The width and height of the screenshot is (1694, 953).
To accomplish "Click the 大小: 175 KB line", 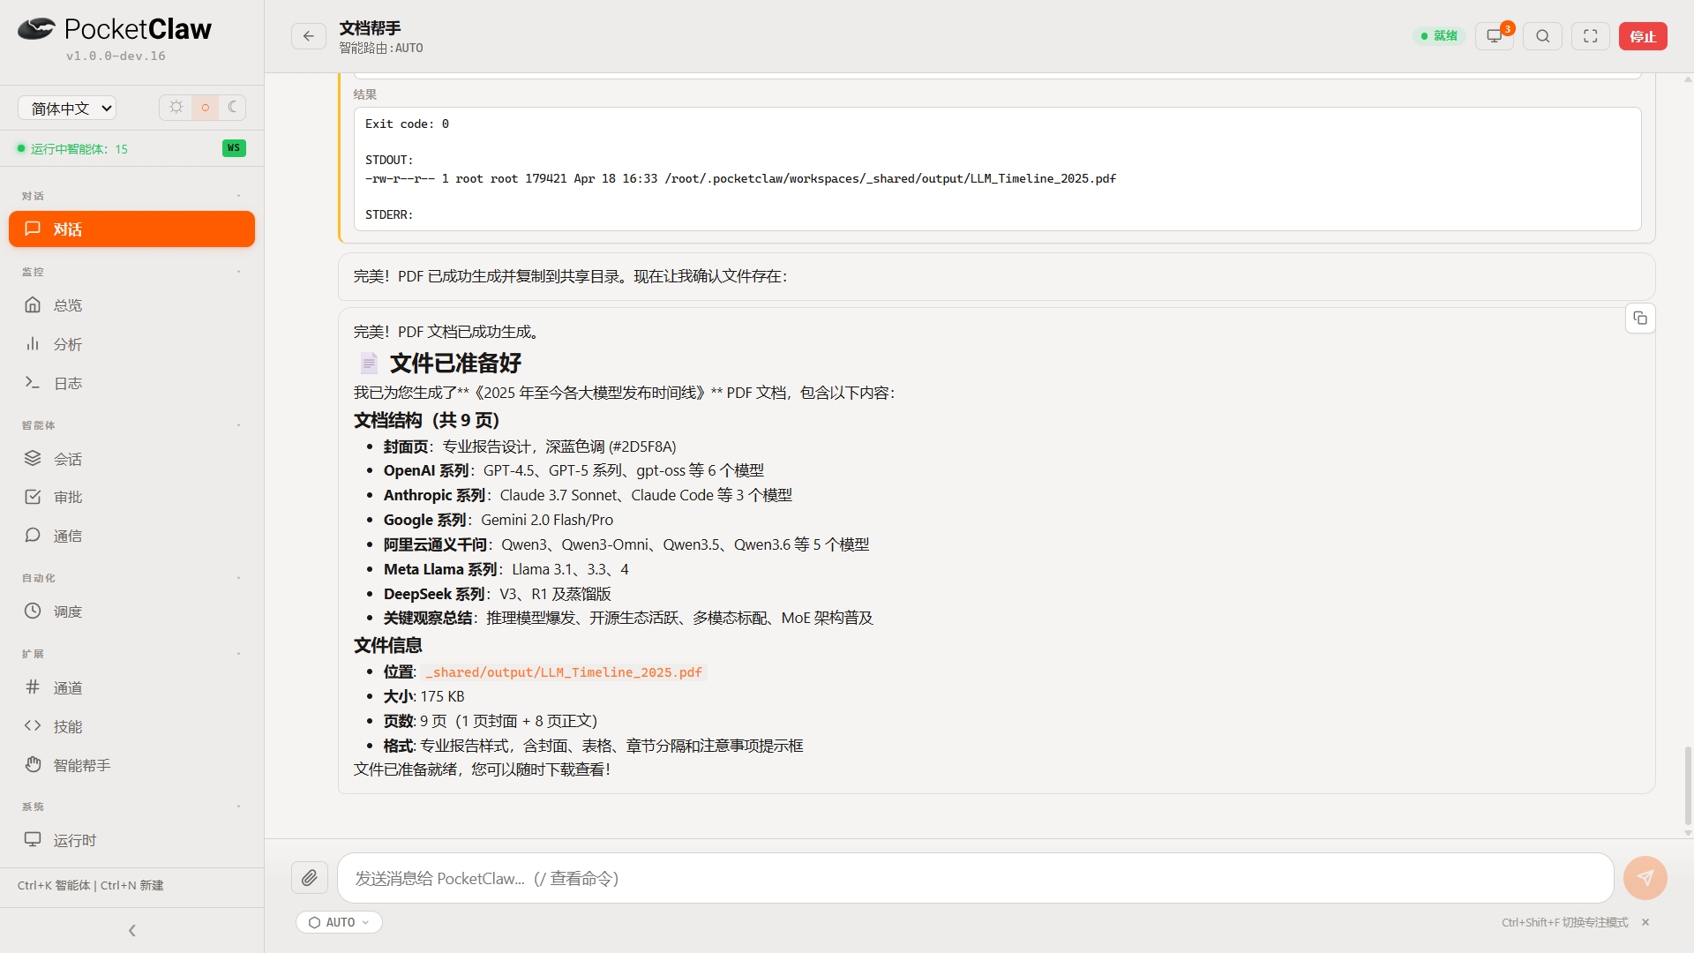I will (423, 696).
